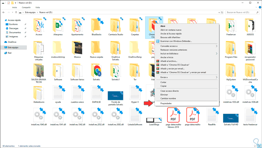Select the Fondo de pantalla Solvetic image

(x=116, y=96)
